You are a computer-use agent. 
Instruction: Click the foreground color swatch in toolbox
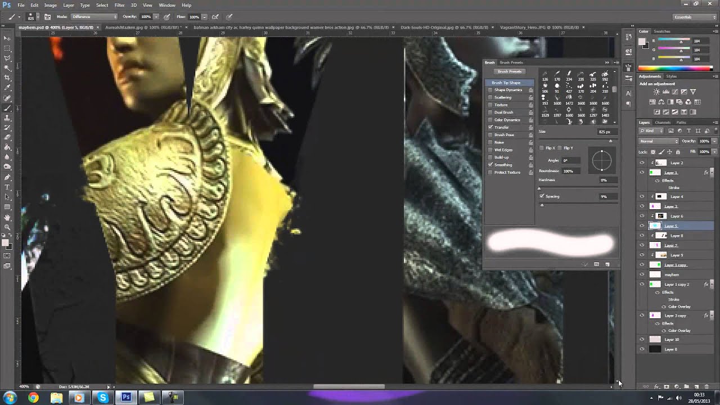pos(4,242)
